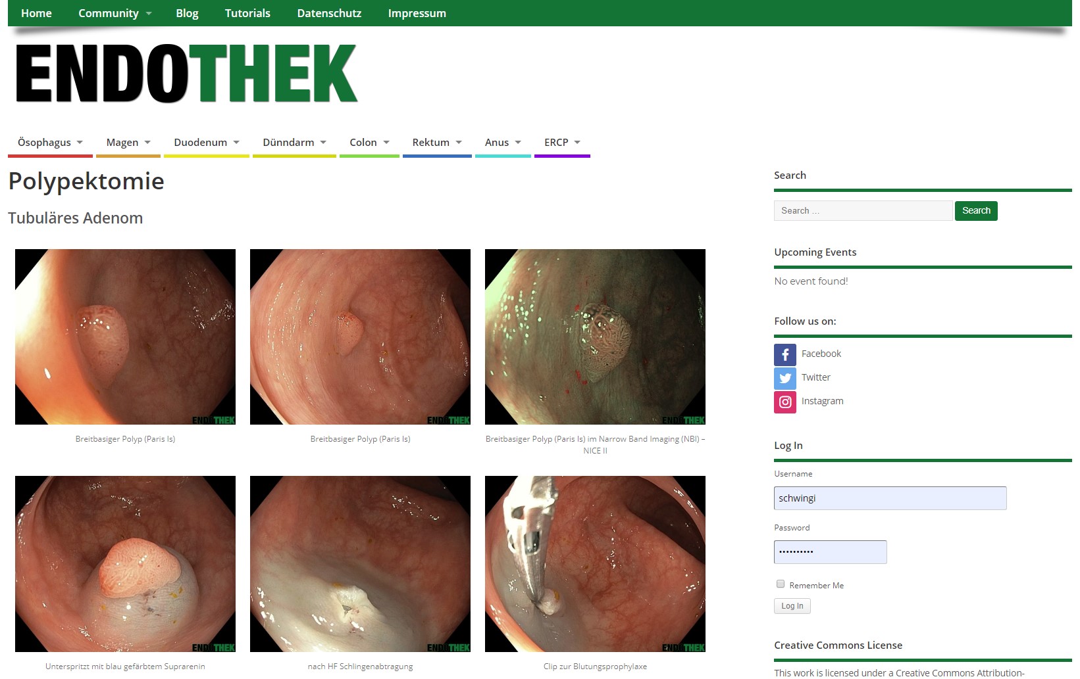Image resolution: width=1080 pixels, height=679 pixels.
Task: Open first Breitbasiger Polyp (Paris Is) image
Action: [125, 337]
